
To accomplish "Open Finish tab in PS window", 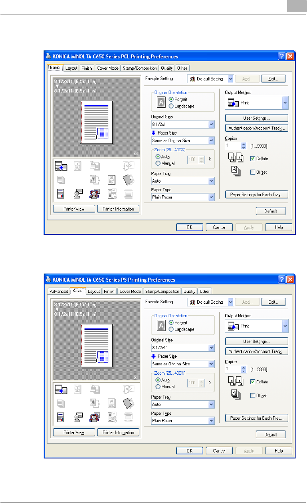I will coord(109,291).
